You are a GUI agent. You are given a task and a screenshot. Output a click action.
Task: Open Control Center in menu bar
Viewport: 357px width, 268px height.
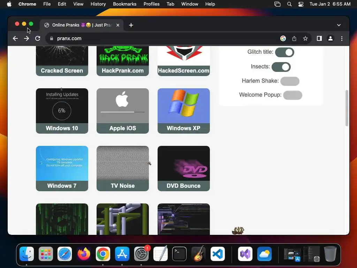pyautogui.click(x=301, y=4)
